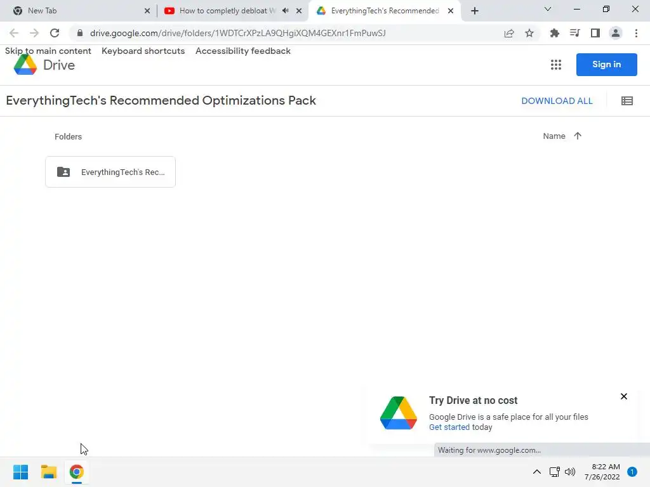The image size is (650, 487).
Task: Reload the current page
Action: (x=55, y=33)
